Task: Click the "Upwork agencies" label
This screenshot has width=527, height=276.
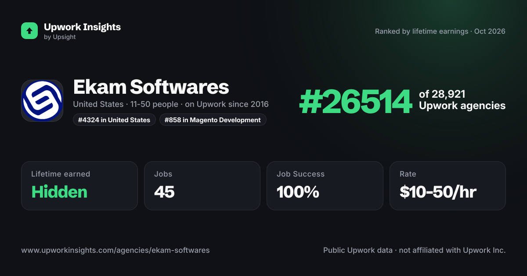Action: tap(462, 106)
